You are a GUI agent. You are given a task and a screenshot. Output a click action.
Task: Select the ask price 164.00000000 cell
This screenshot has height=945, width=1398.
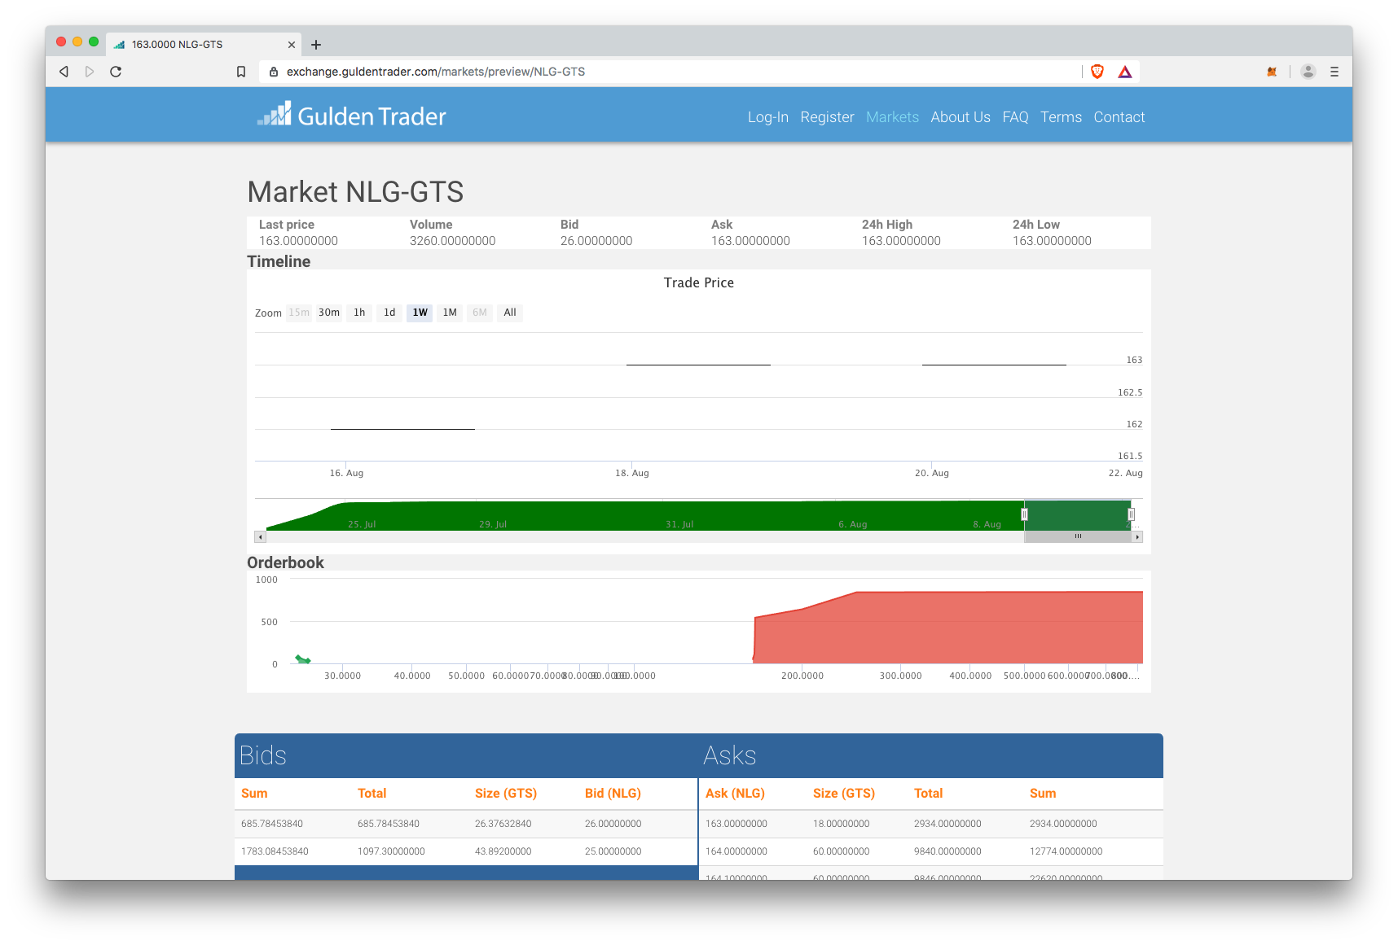click(736, 851)
